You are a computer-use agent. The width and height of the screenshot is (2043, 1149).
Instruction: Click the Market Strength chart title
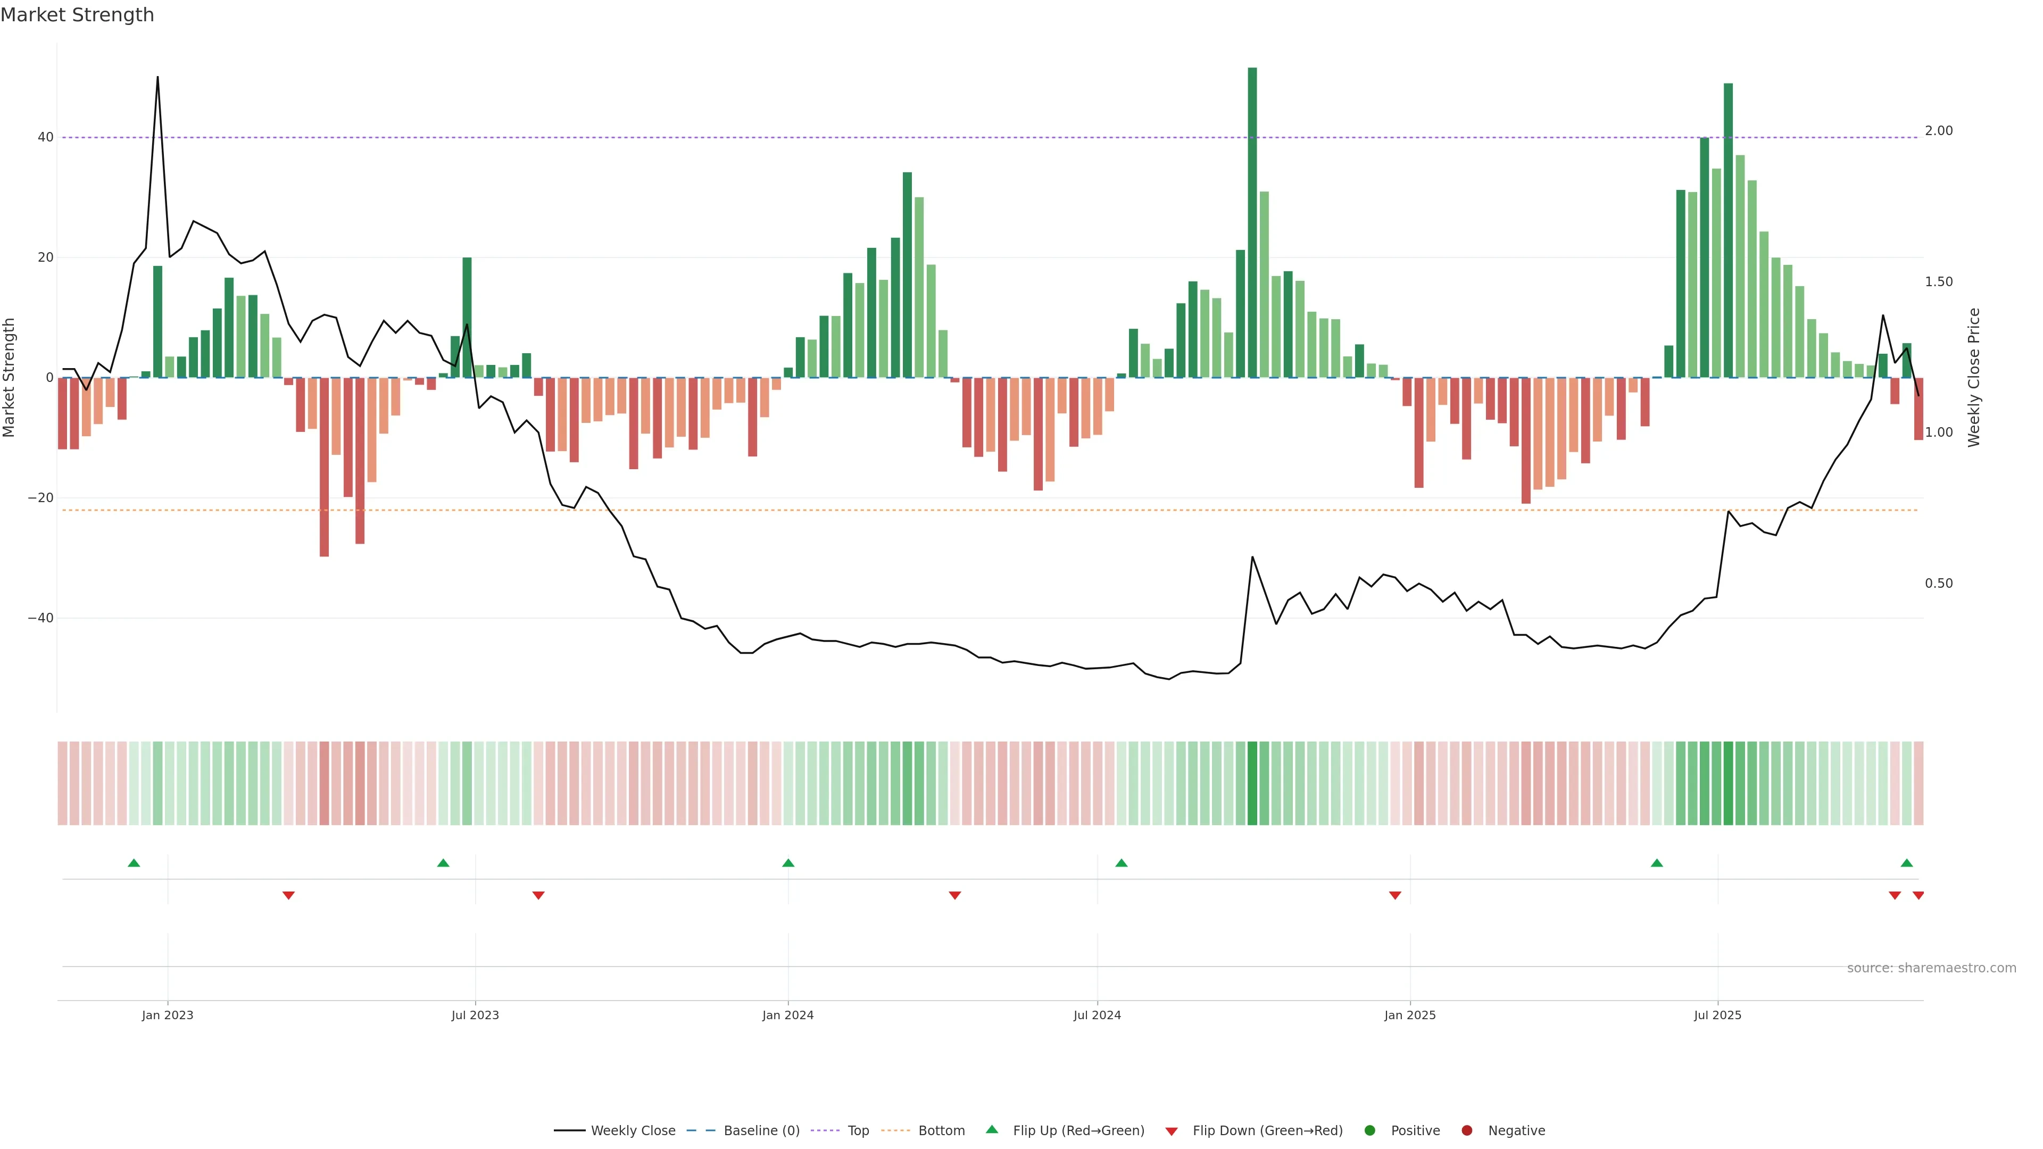click(77, 15)
